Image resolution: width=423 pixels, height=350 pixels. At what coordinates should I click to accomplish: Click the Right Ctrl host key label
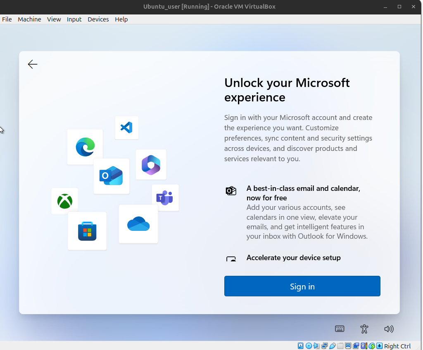(397, 346)
